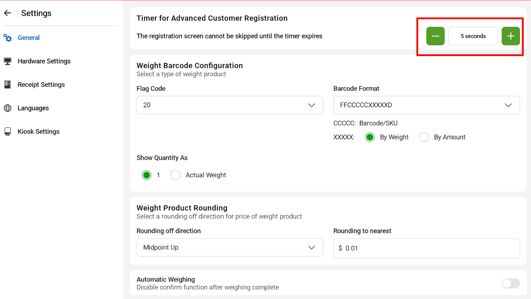531x299 pixels.
Task: Open the Rounding off direction dropdown
Action: click(x=230, y=247)
